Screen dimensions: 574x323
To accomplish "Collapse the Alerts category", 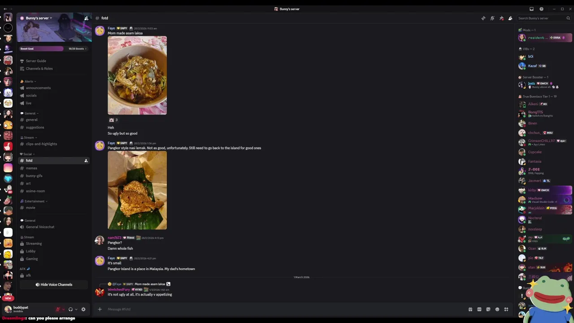I will click(28, 82).
